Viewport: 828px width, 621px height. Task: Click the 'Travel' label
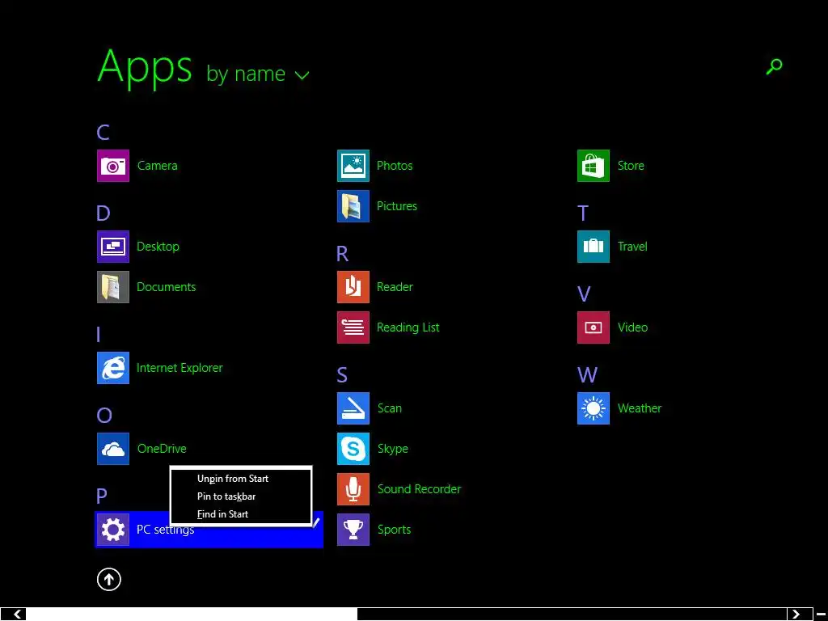632,247
